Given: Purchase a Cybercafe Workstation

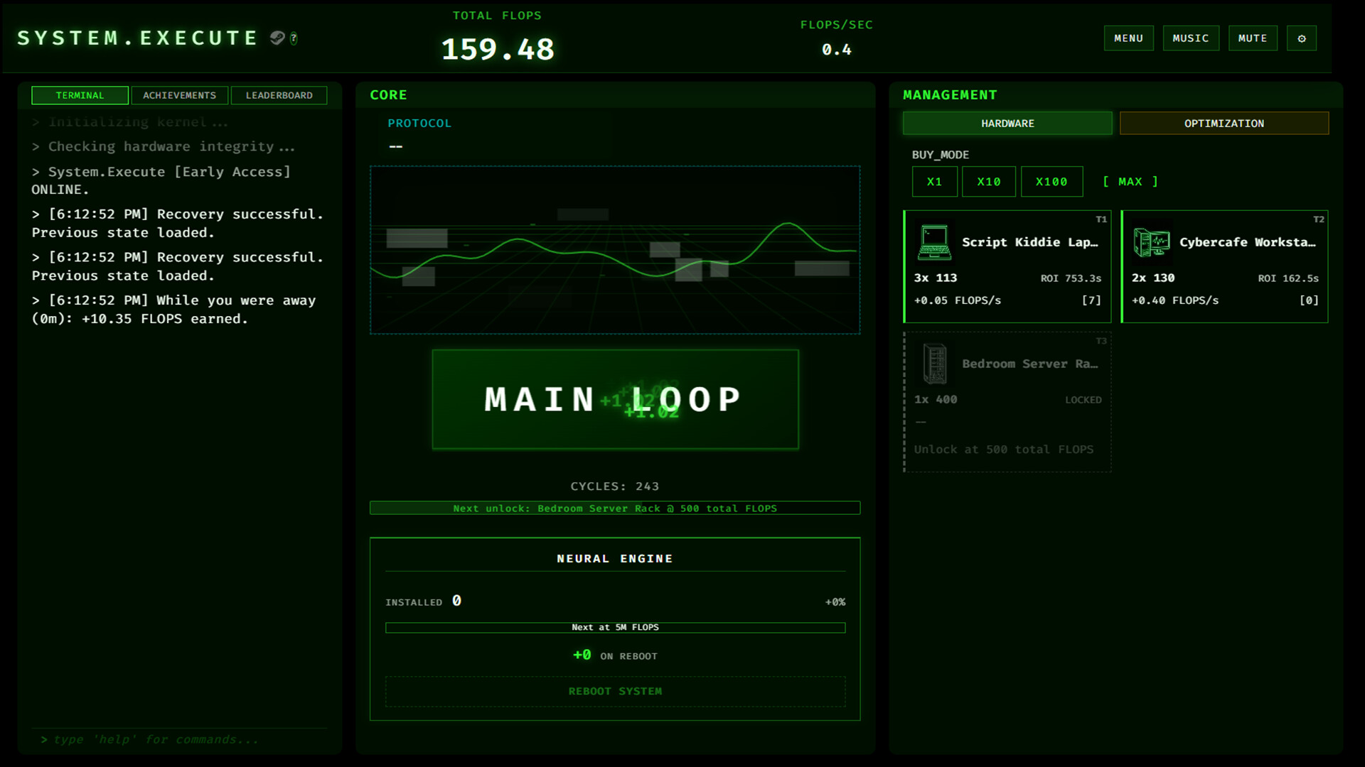Looking at the screenshot, I should click(1224, 266).
